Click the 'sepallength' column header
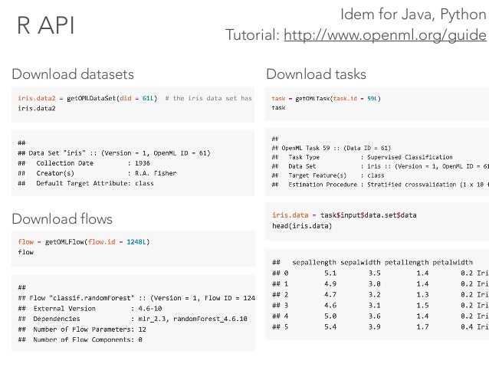This screenshot has width=489, height=367. click(x=314, y=262)
